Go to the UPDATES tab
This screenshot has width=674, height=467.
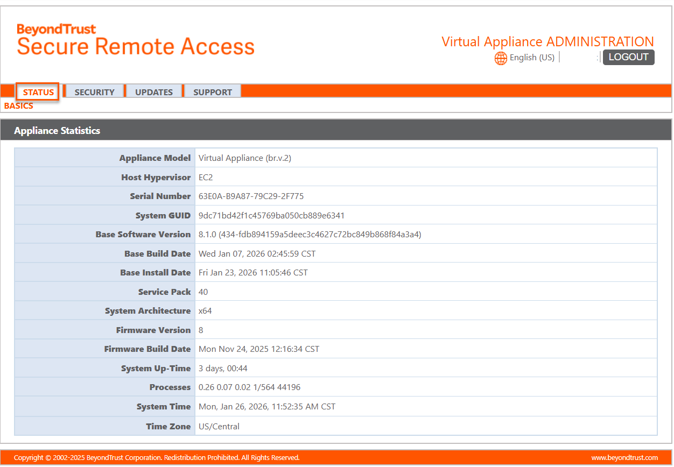154,92
